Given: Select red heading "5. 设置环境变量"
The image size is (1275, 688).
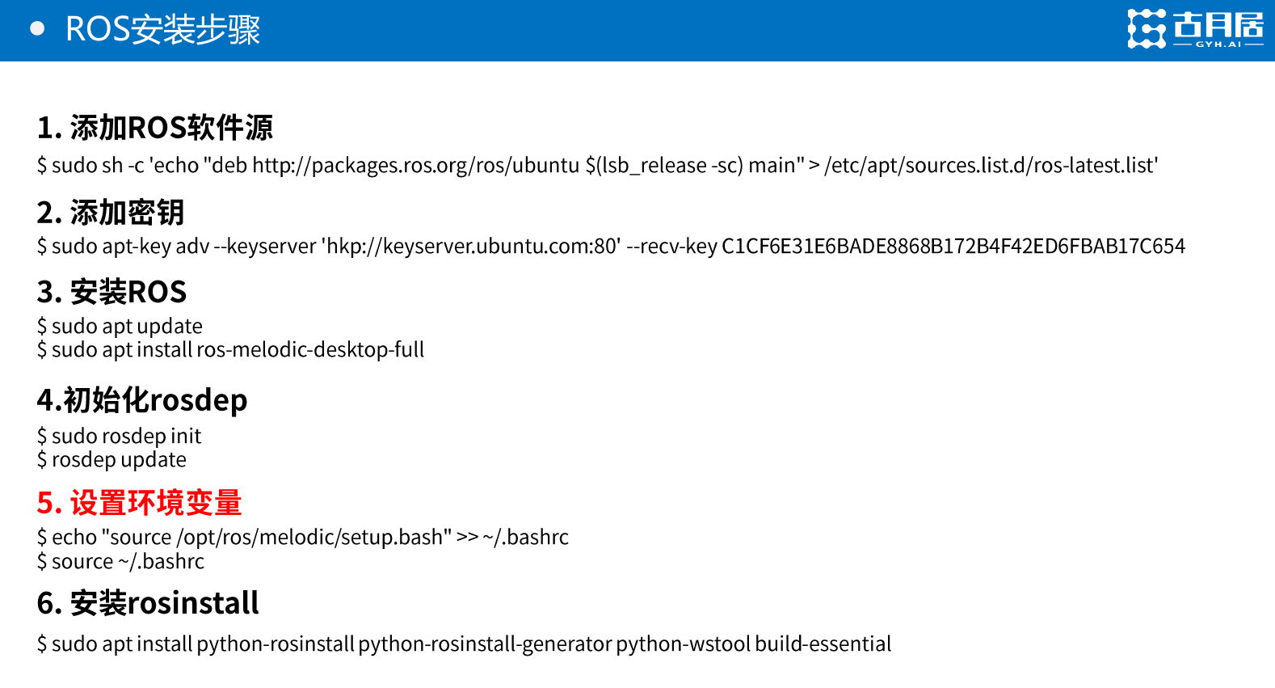Looking at the screenshot, I should tap(139, 503).
